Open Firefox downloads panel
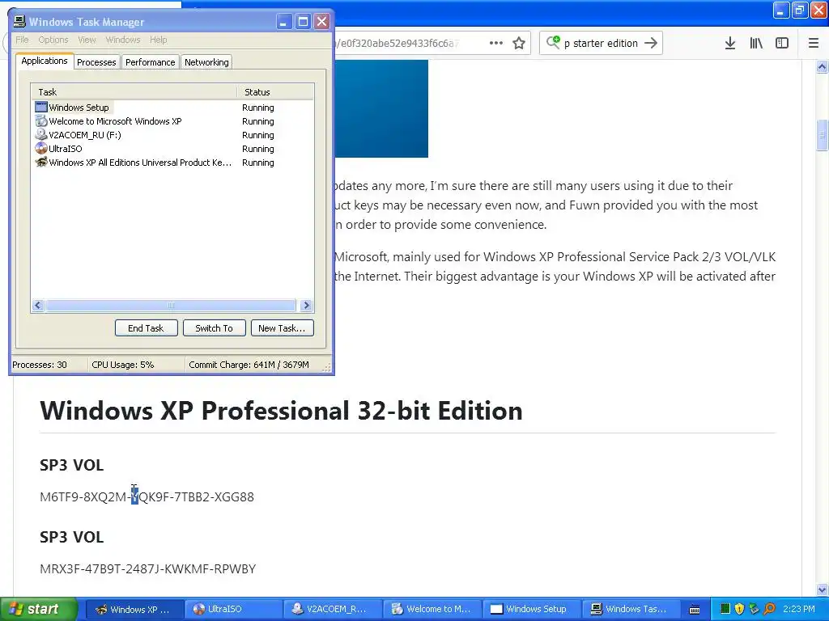 [730, 44]
